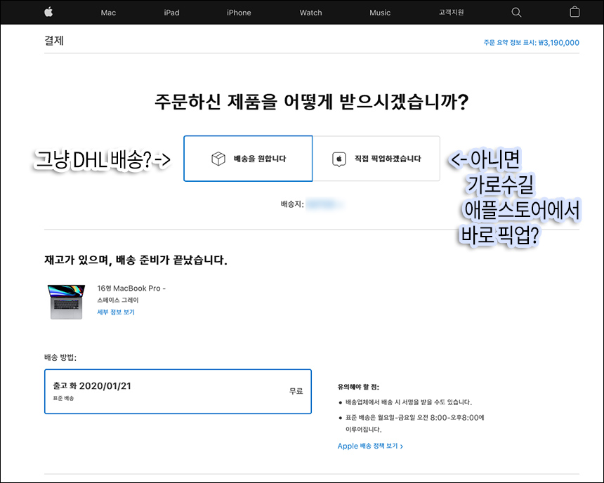604x483 pixels.
Task: Select 직접 픽업하겠습니다 pickup option
Action: click(376, 158)
